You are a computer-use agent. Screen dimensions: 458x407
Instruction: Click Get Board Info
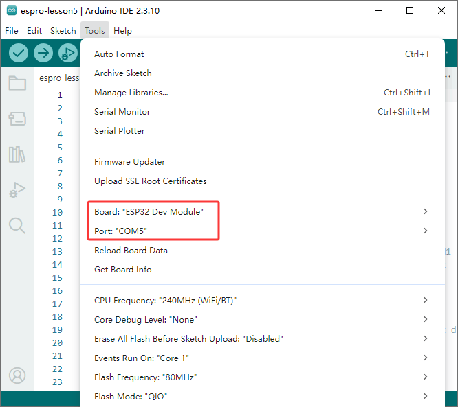pyautogui.click(x=262, y=270)
